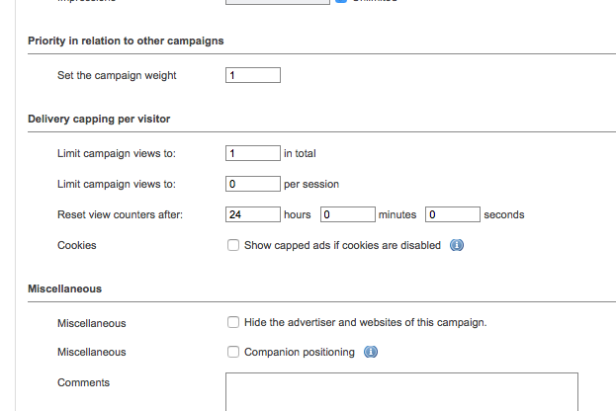Open the info icon next to Cookies option
The height and width of the screenshot is (411, 616).
pyautogui.click(x=457, y=245)
